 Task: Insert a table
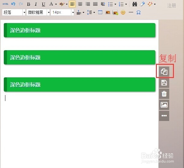coord(100,12)
